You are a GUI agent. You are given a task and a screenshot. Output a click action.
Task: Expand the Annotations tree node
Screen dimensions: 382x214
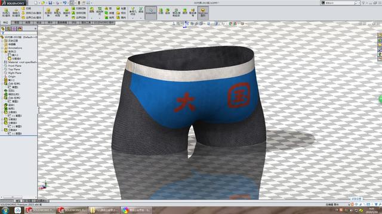pos(2,48)
